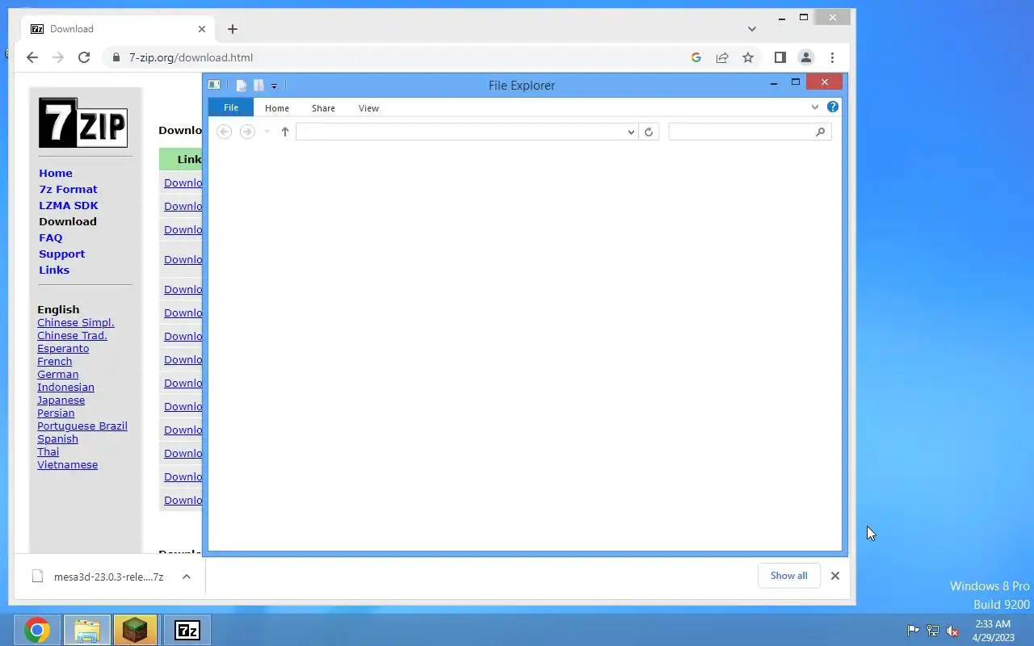Bookmark this page with star icon
The width and height of the screenshot is (1034, 646).
click(x=748, y=57)
